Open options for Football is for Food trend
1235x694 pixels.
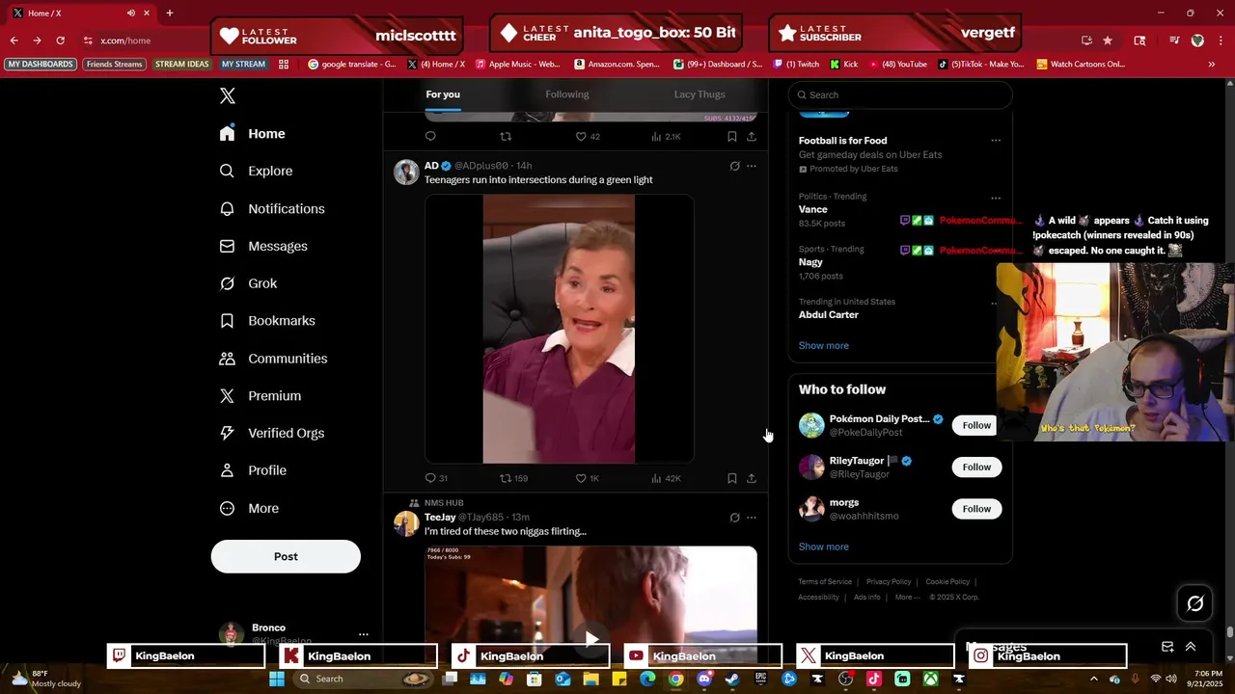pyautogui.click(x=996, y=141)
